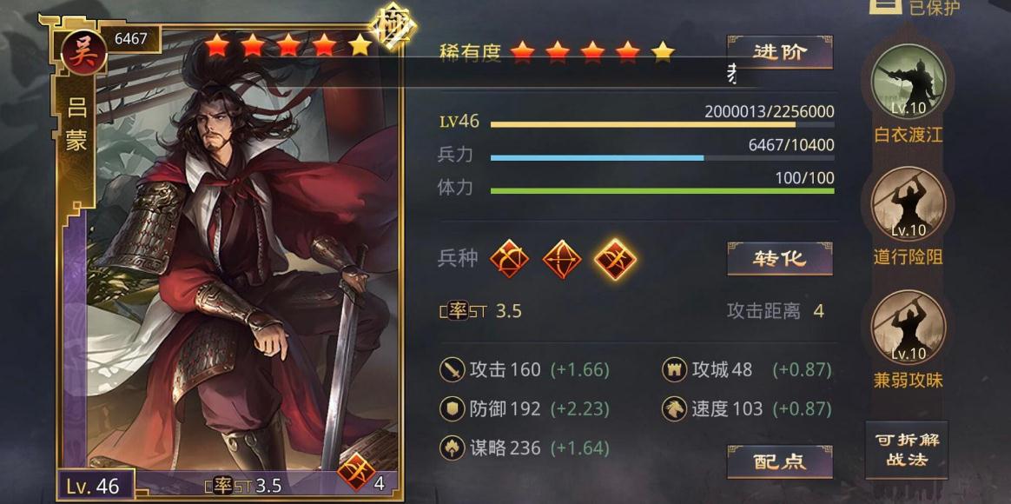
Task: Open the 白衣渡江 skill icon
Action: coord(909,82)
